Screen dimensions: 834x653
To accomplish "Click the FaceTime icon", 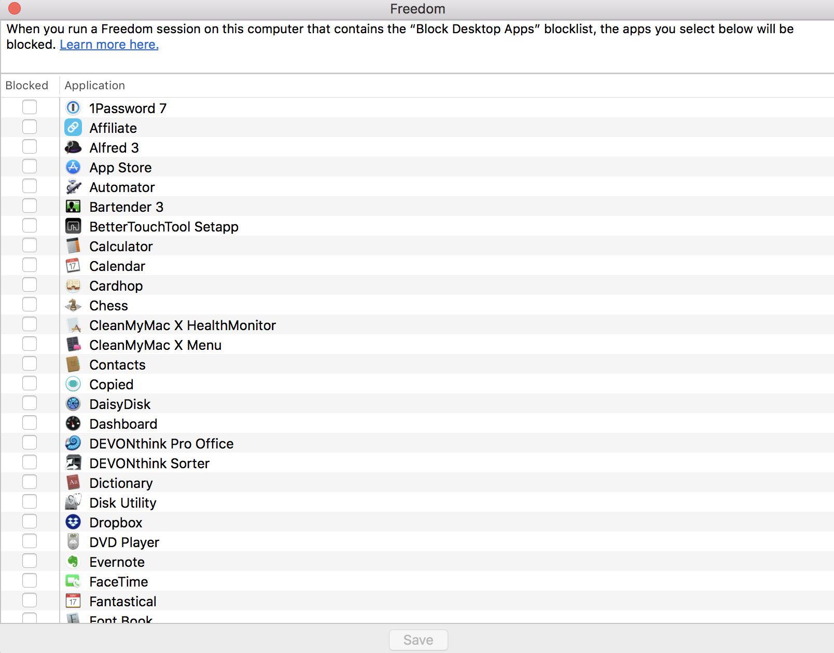I will [x=73, y=581].
